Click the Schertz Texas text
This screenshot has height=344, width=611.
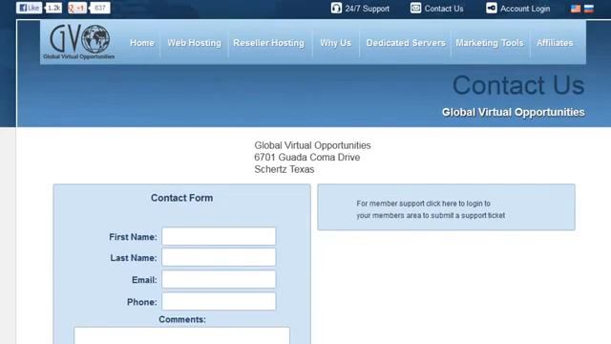click(x=284, y=169)
